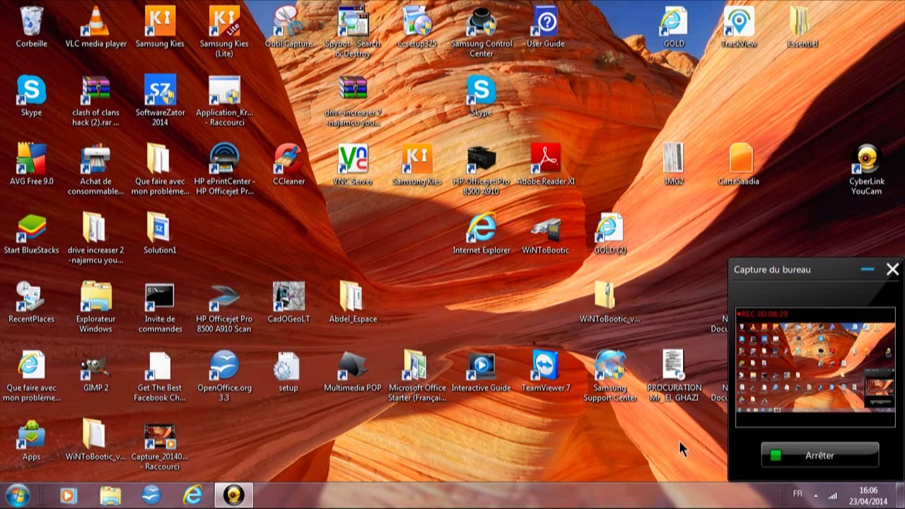The image size is (905, 509).
Task: Click the recording preview thumbnail in Capture du bureau
Action: [x=815, y=367]
